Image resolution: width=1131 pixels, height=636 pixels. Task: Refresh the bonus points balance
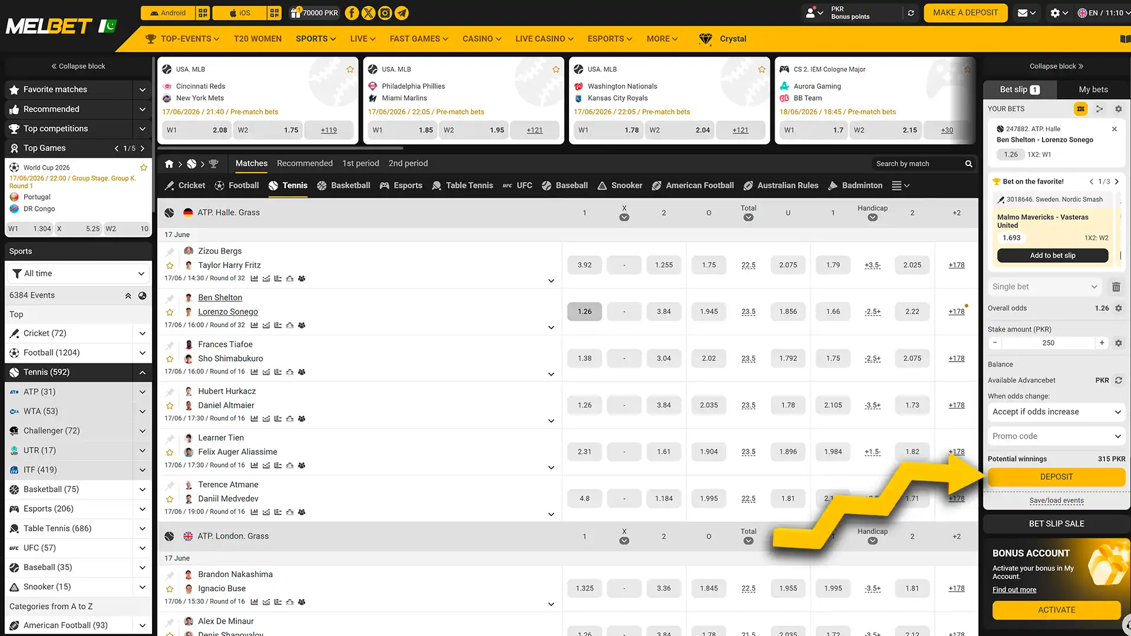point(911,13)
